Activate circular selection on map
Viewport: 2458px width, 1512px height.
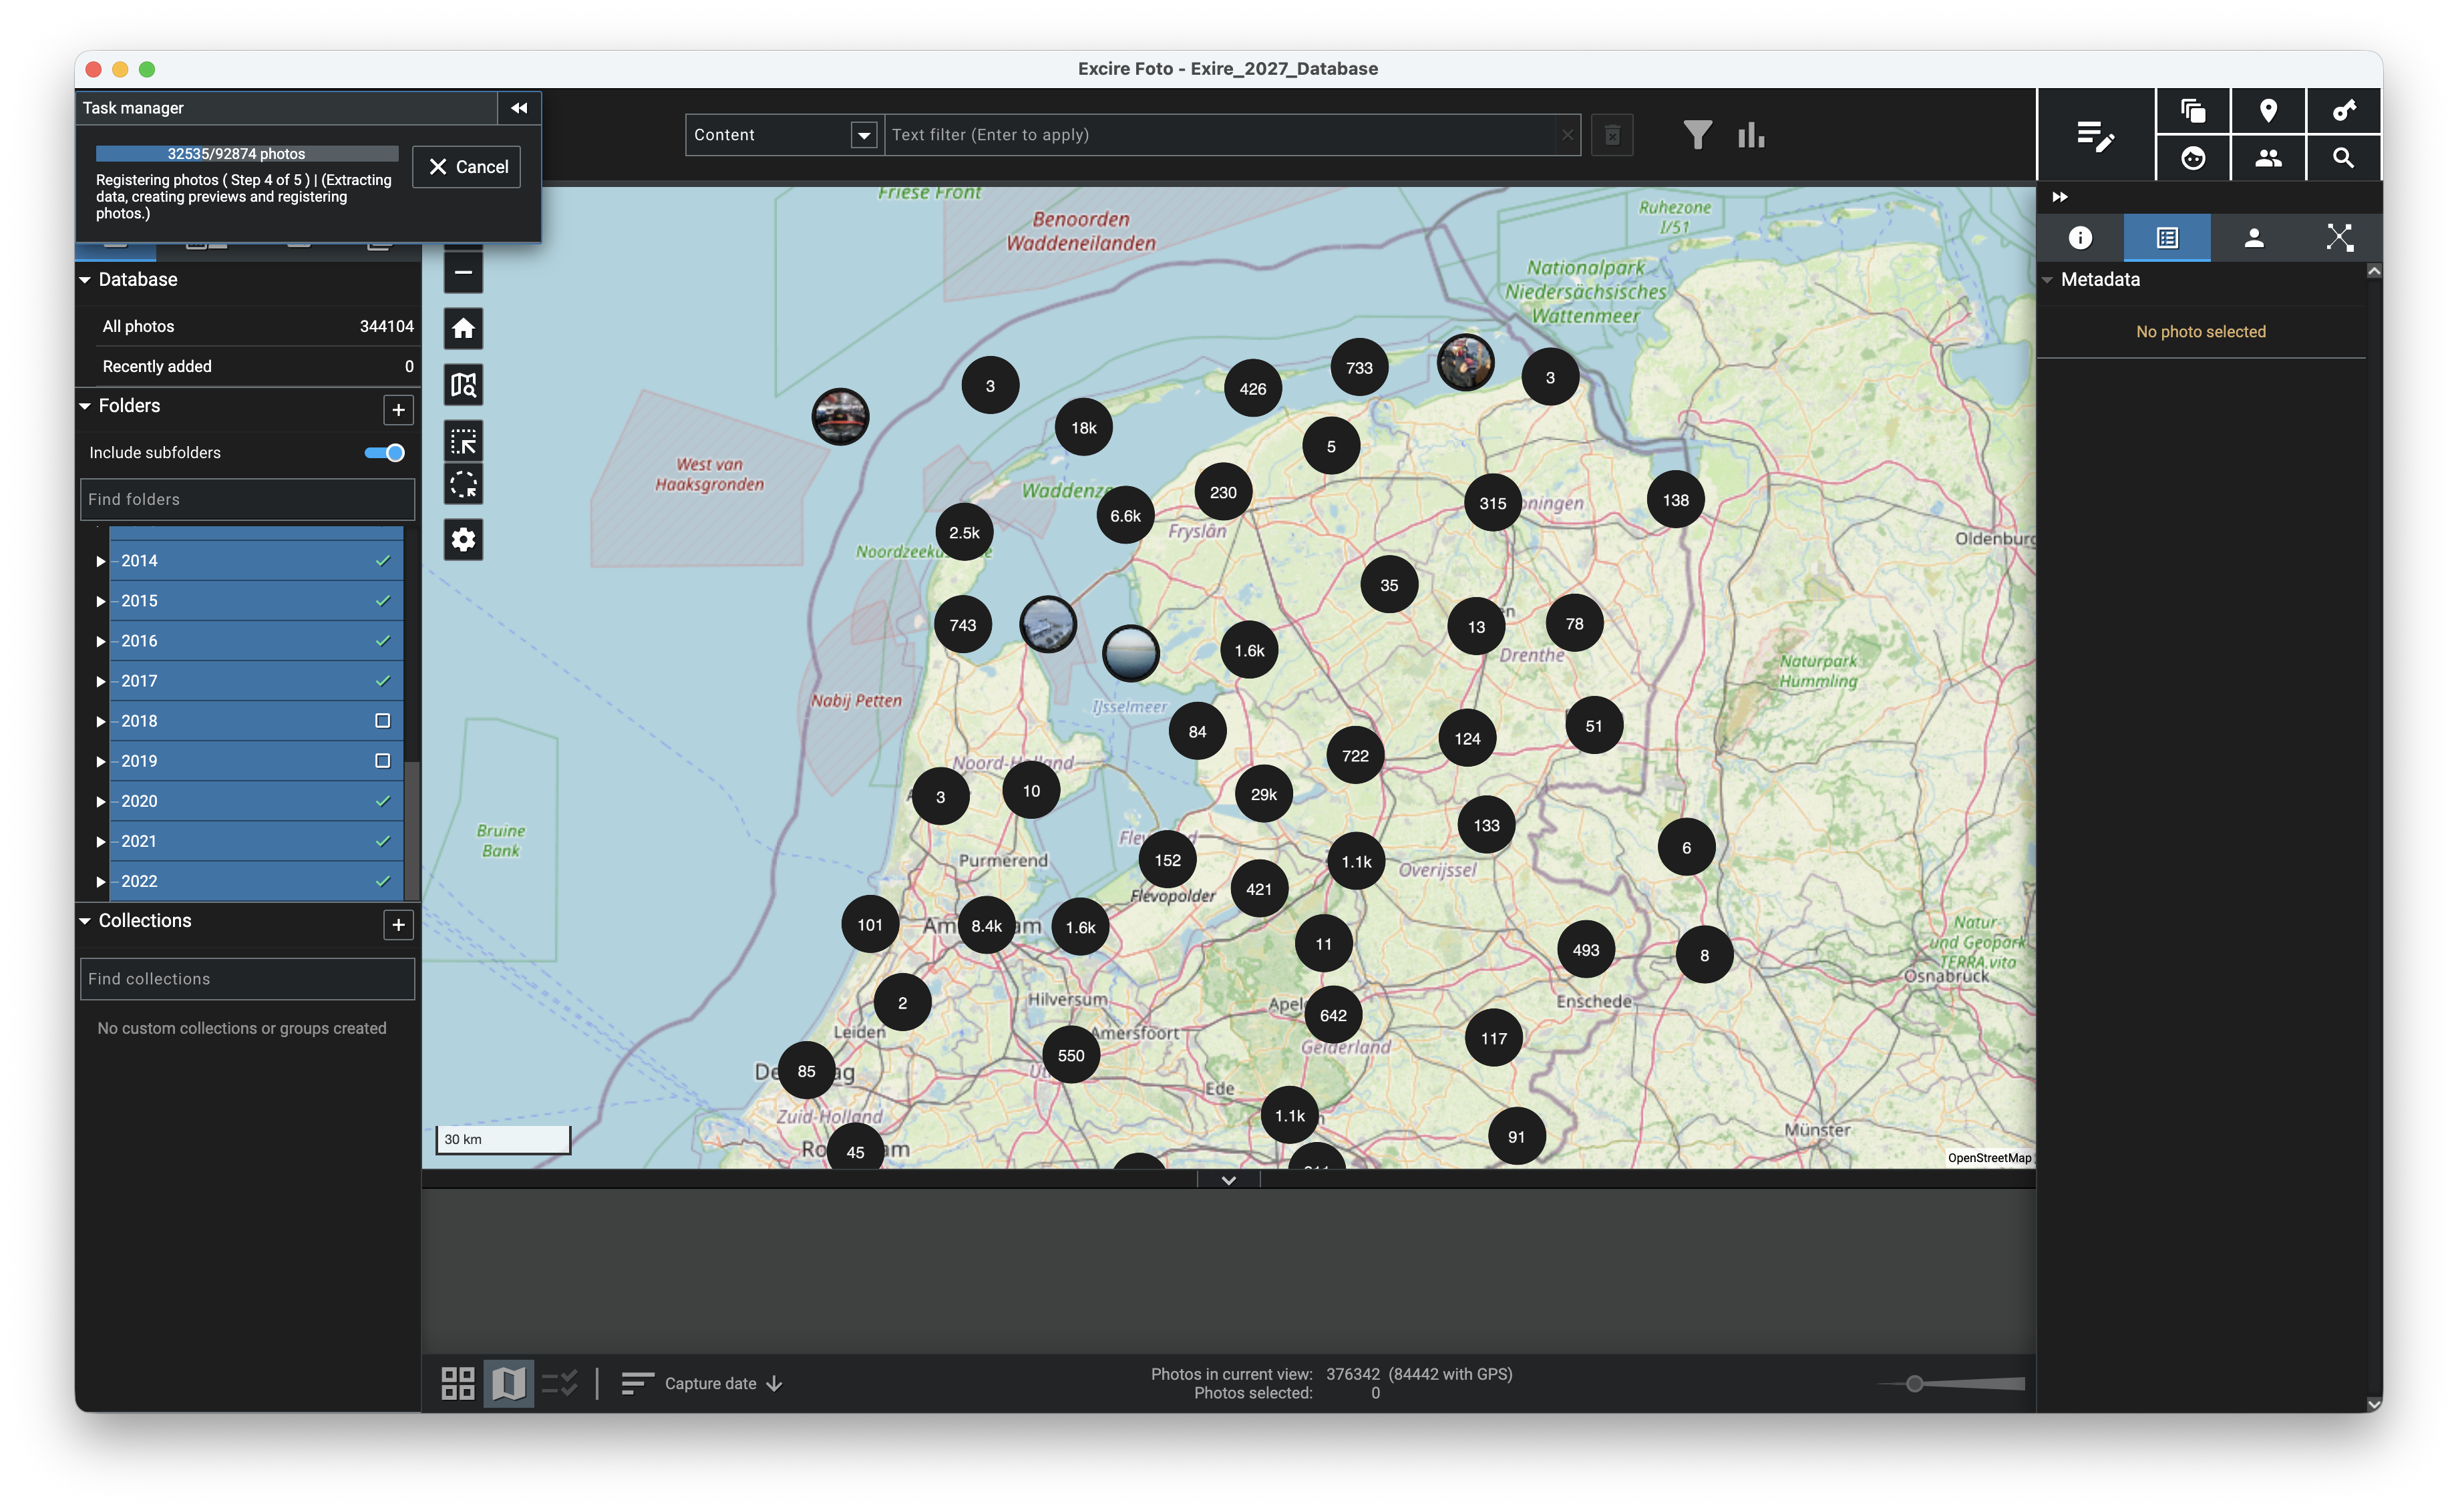click(x=463, y=485)
